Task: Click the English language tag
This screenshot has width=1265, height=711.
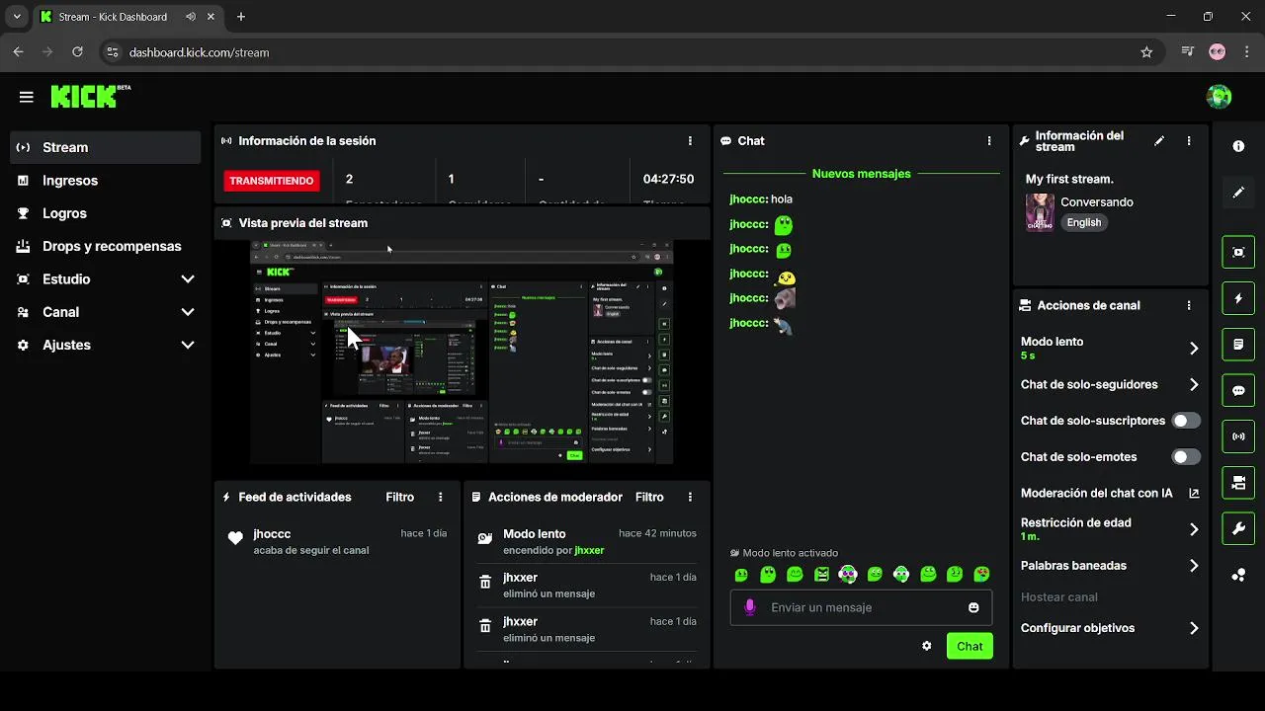Action: pos(1084,222)
